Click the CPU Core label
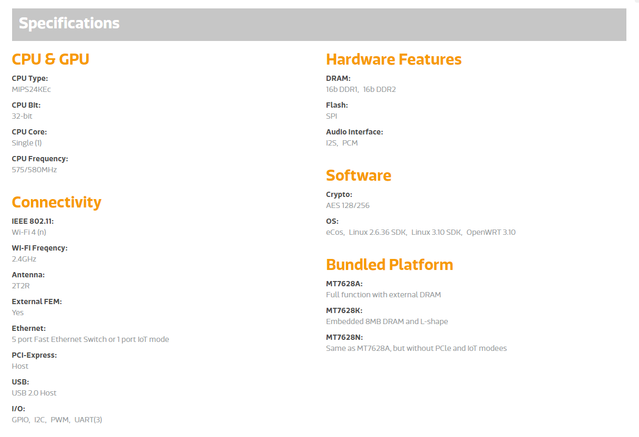The width and height of the screenshot is (639, 437). coord(29,132)
